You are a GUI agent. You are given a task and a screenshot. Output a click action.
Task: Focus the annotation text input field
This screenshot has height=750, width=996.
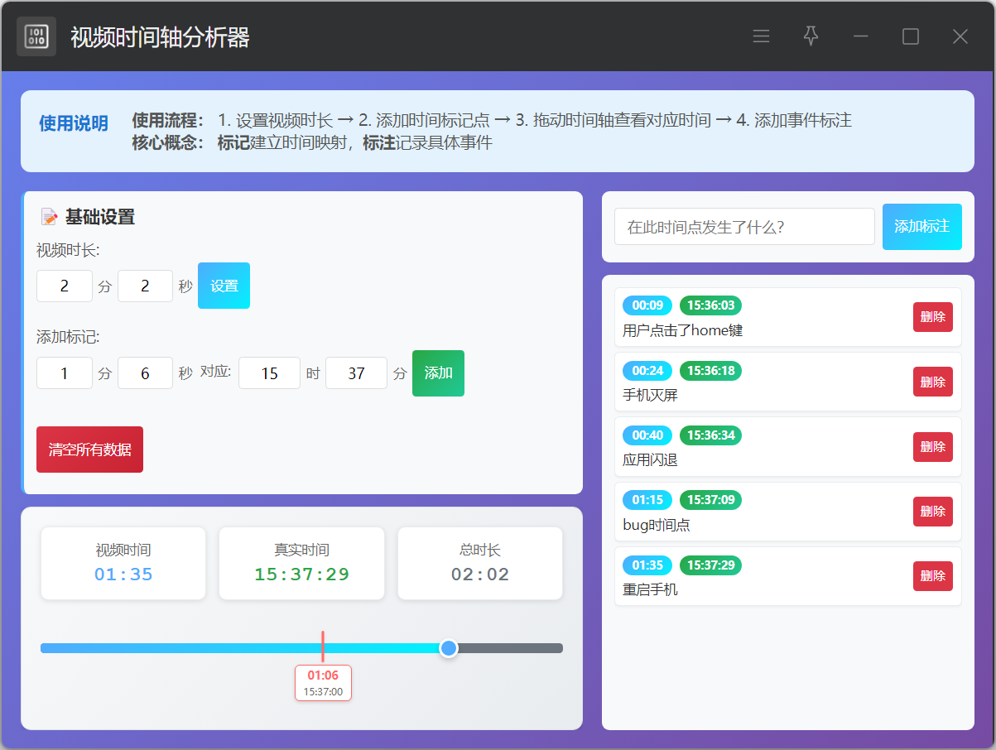click(743, 227)
